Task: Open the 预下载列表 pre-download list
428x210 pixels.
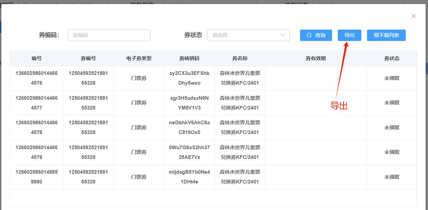Action: (386, 35)
